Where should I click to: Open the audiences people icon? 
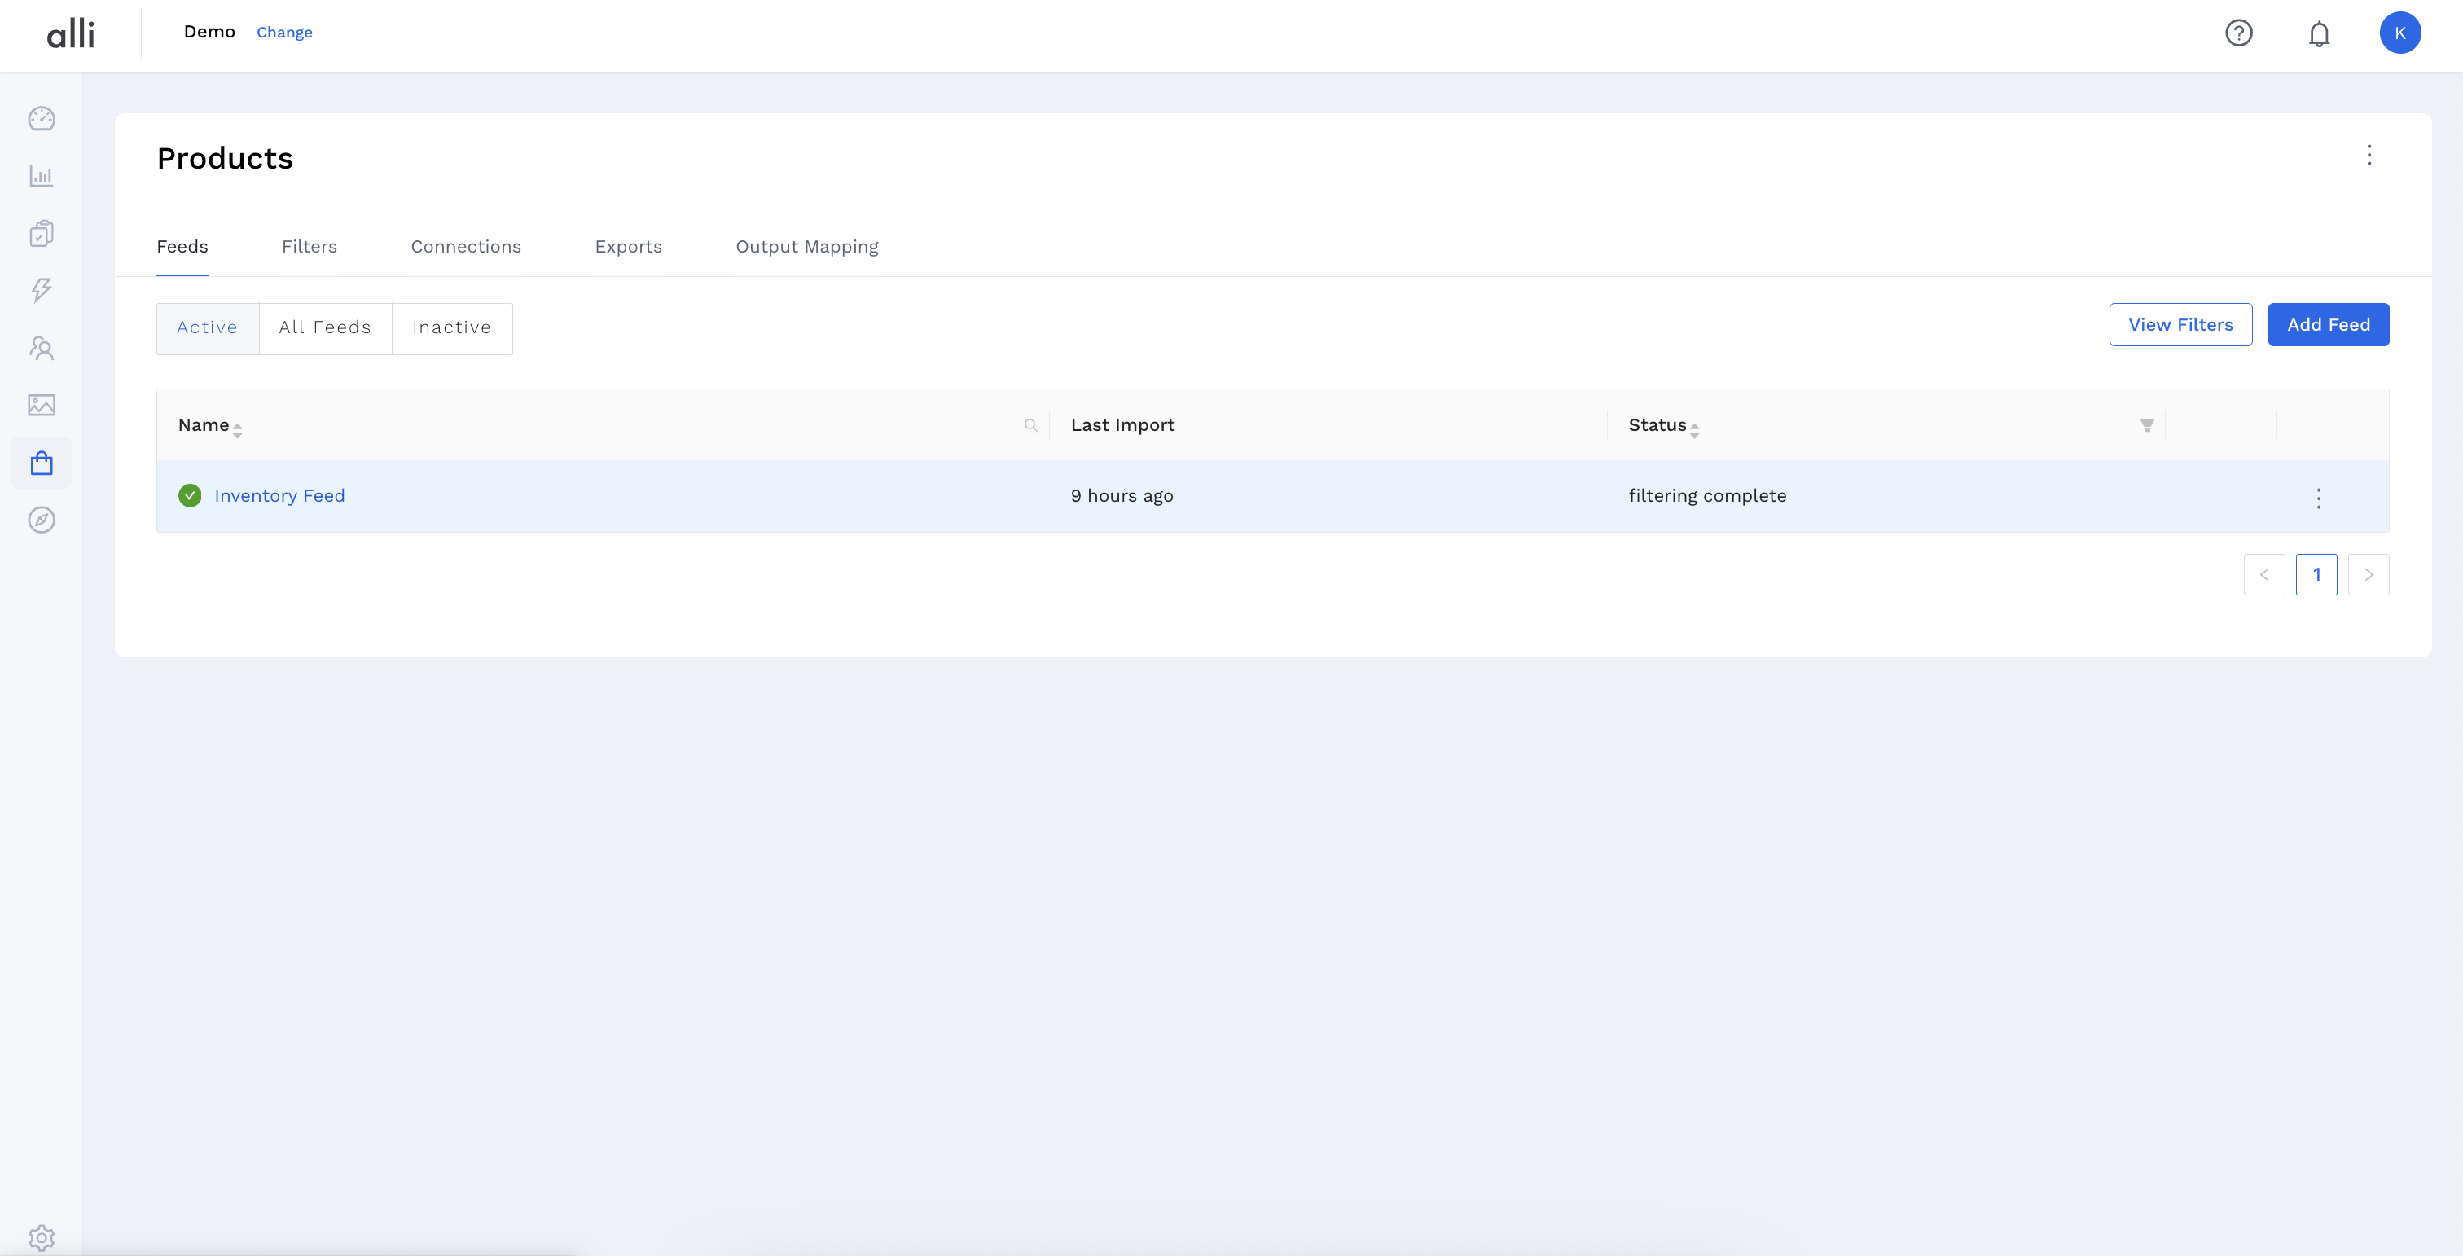41,348
